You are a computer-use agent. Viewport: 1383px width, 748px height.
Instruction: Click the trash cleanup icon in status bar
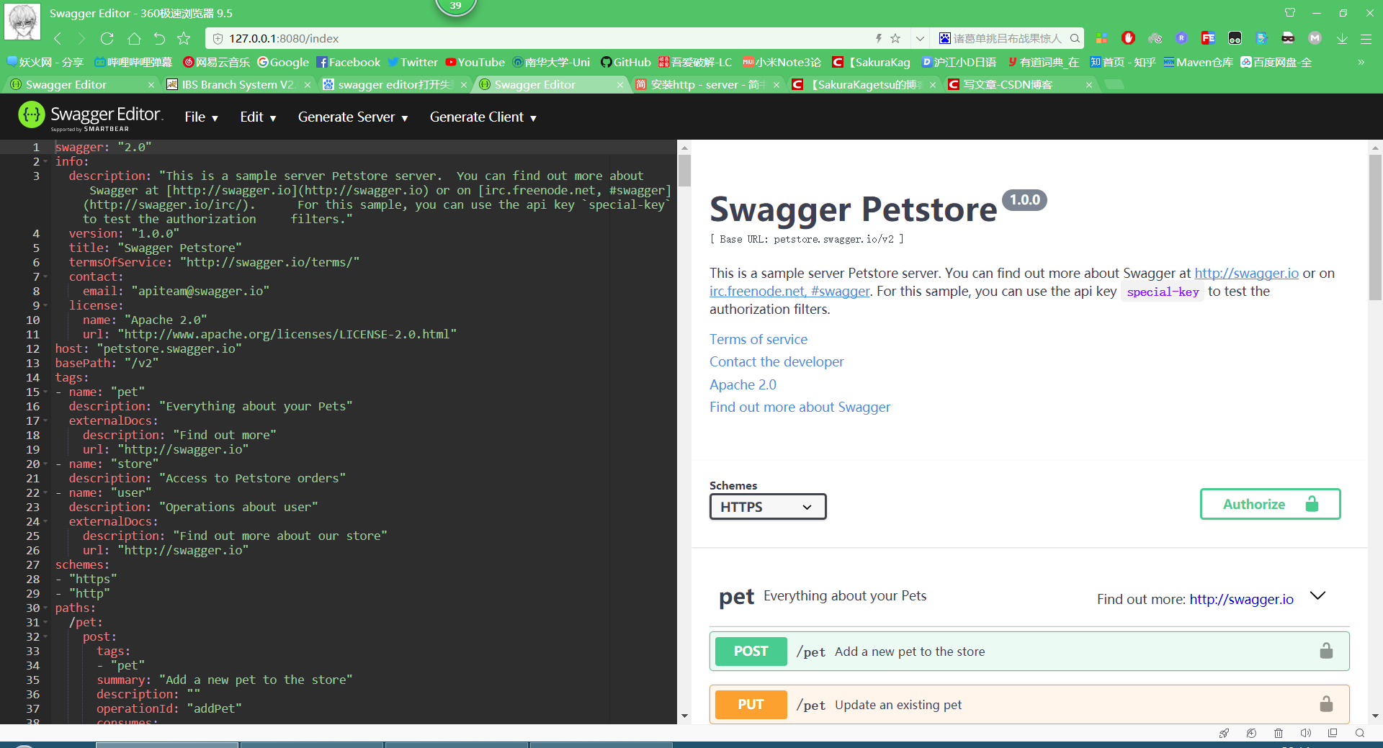coord(1279,733)
